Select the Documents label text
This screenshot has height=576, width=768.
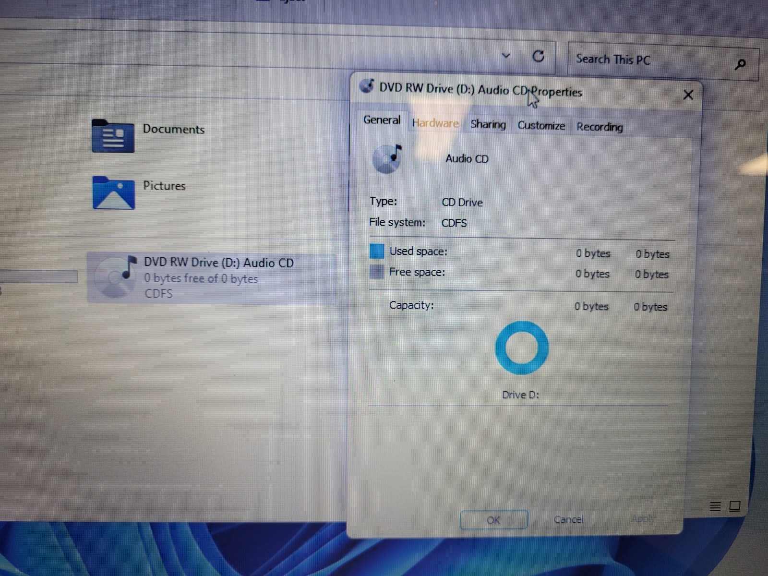tap(174, 129)
